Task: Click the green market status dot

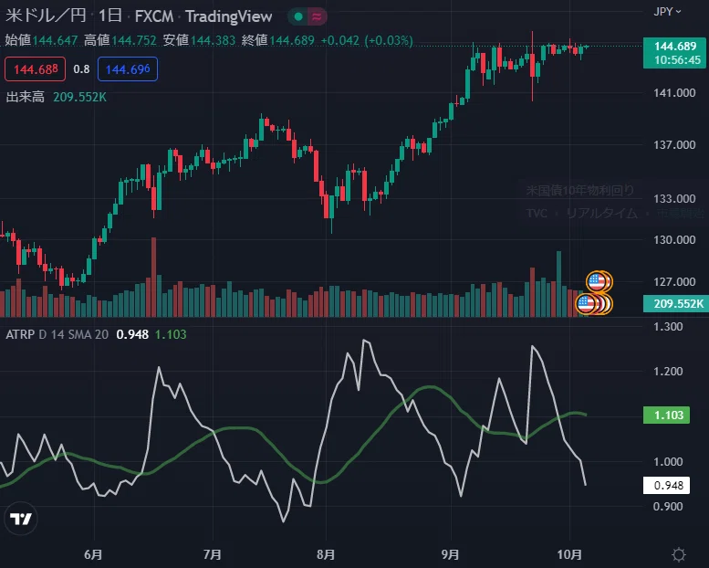Action: [298, 16]
